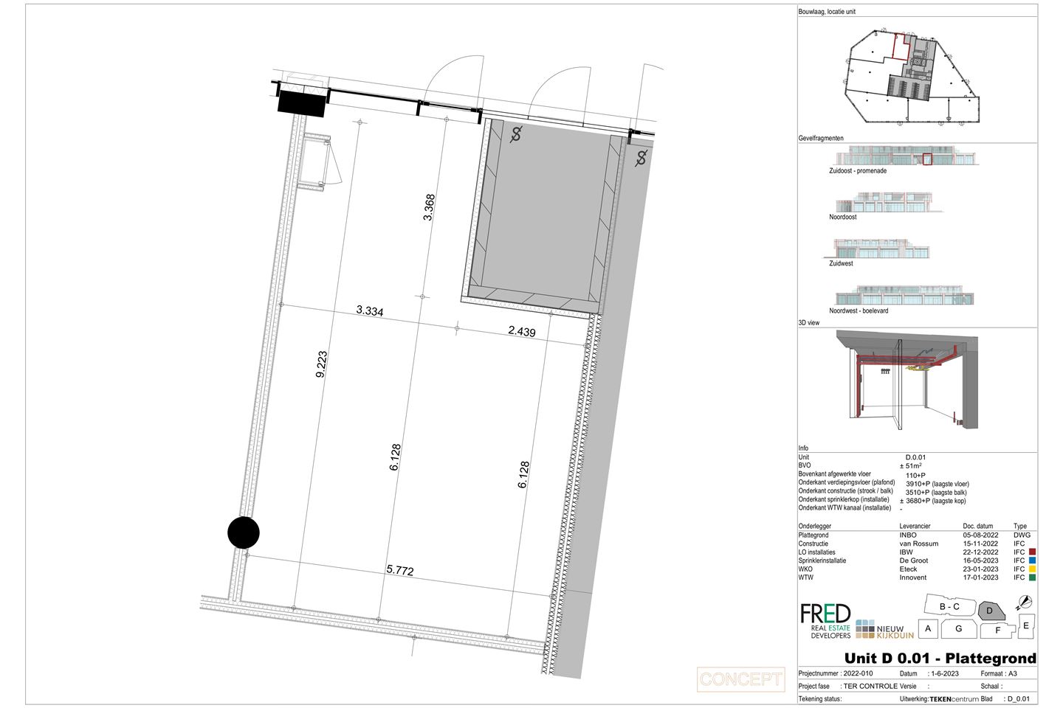Click the 110+P finished floor value
The height and width of the screenshot is (708, 1063).
916,475
